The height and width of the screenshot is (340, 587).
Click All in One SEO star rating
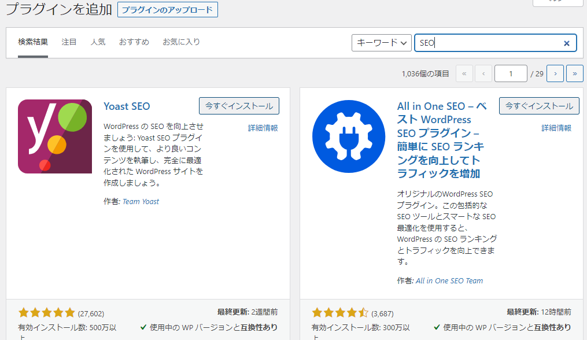340,313
